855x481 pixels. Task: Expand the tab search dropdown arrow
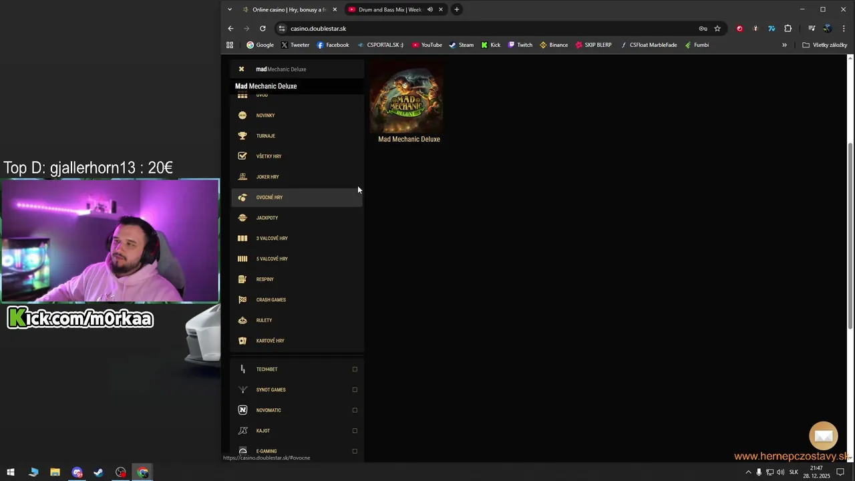(x=230, y=9)
